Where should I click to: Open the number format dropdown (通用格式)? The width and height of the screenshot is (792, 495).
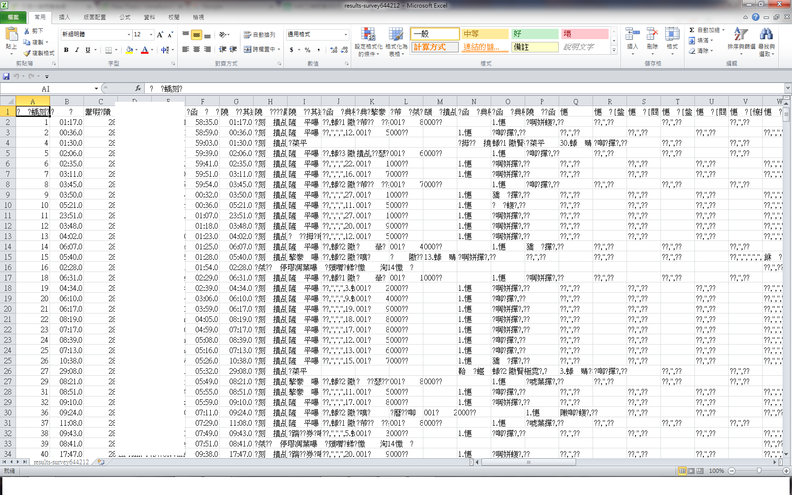[x=345, y=34]
